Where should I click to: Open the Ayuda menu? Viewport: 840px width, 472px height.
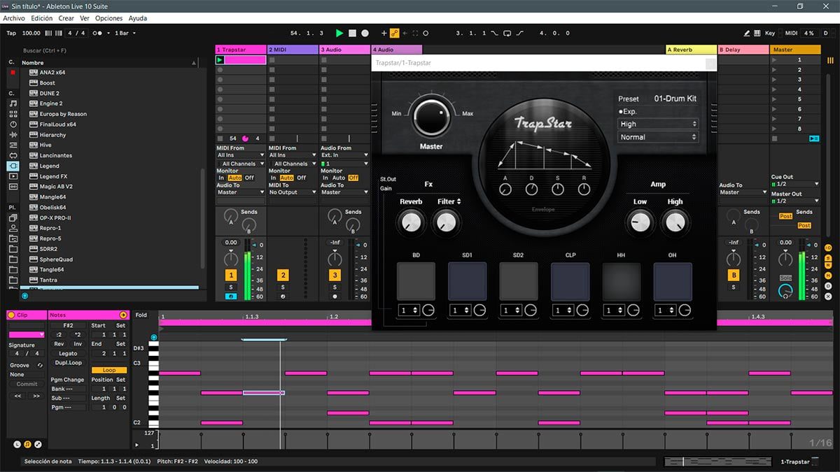point(138,18)
